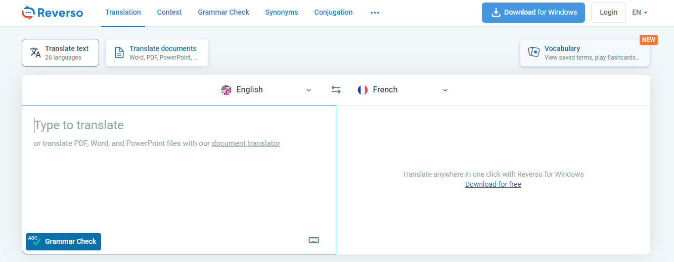Open the virtual keyboard icon
This screenshot has width=674, height=262.
click(x=313, y=240)
